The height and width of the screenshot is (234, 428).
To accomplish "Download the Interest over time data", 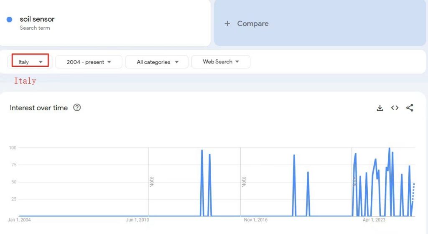I will coord(380,108).
